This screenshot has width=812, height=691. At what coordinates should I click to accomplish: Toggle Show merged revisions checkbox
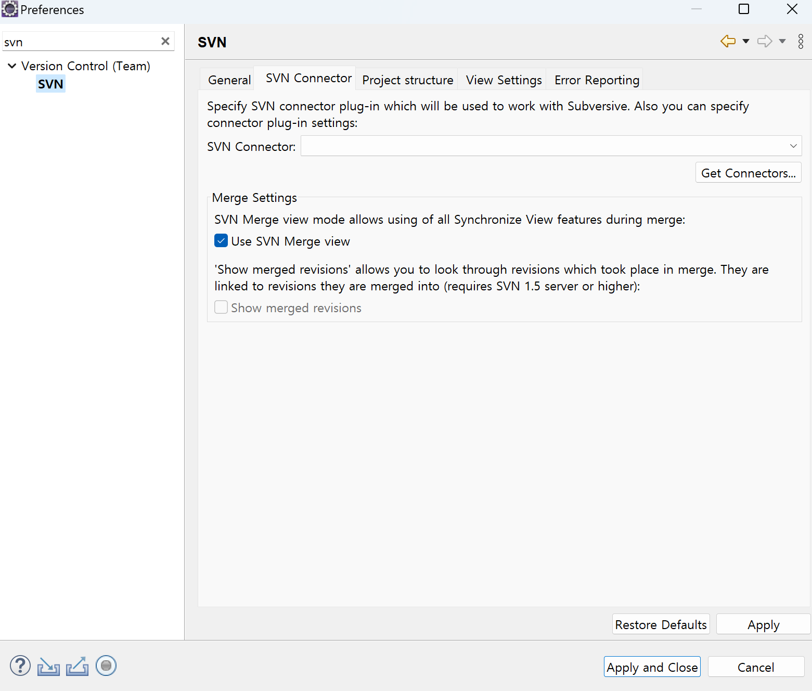[x=221, y=307]
